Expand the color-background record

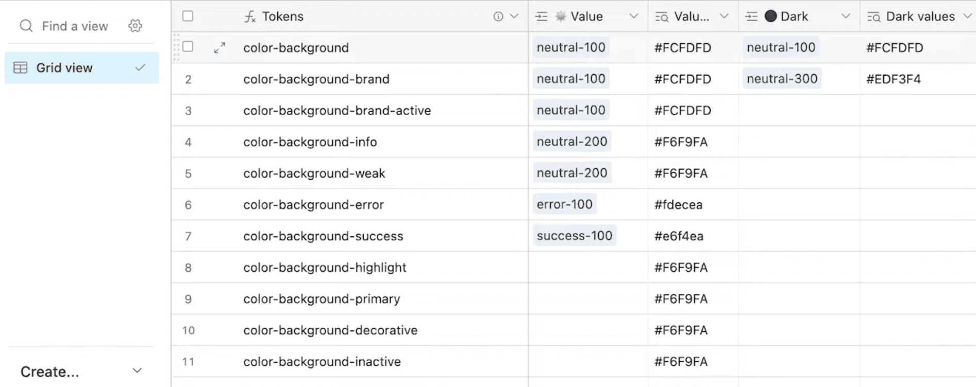[x=220, y=48]
